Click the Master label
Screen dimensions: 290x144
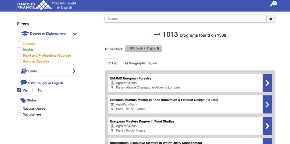28,50
